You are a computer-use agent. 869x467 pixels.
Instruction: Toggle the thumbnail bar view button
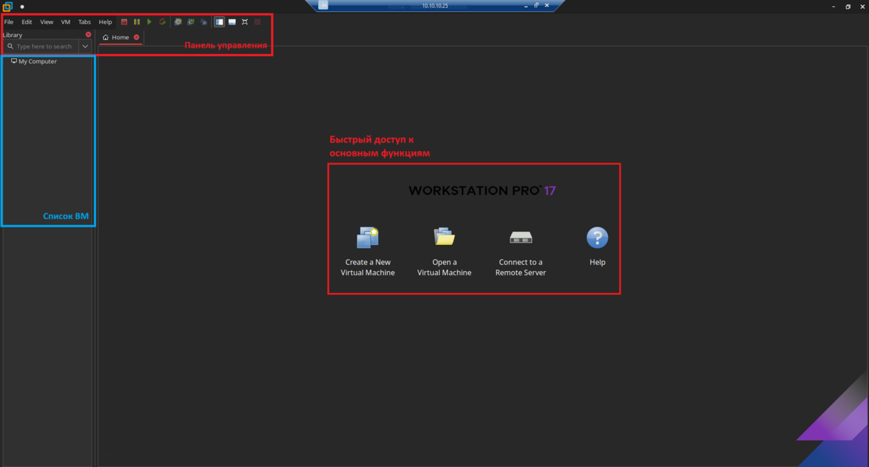pyautogui.click(x=232, y=22)
